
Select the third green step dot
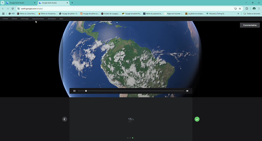[133, 138]
